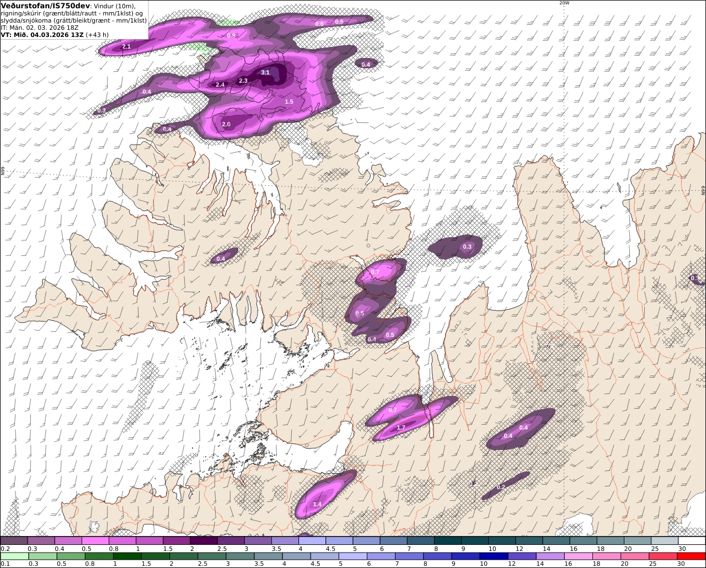The image size is (706, 568).
Task: Pick the deep blue swatch at 10, bottom row
Action: point(493,556)
